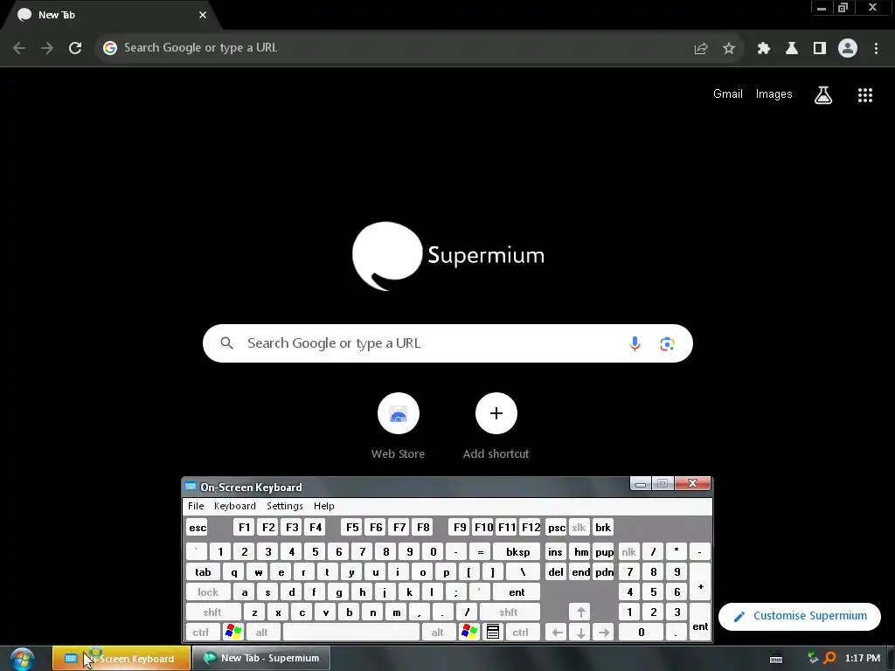Click the orange magnifier tray icon
The width and height of the screenshot is (895, 671).
pyautogui.click(x=829, y=659)
